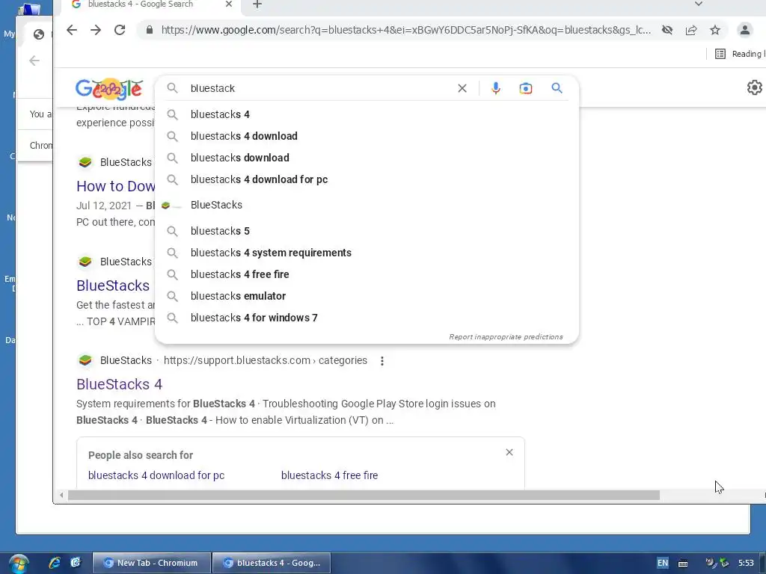Open the How to Dow... result link

point(116,186)
